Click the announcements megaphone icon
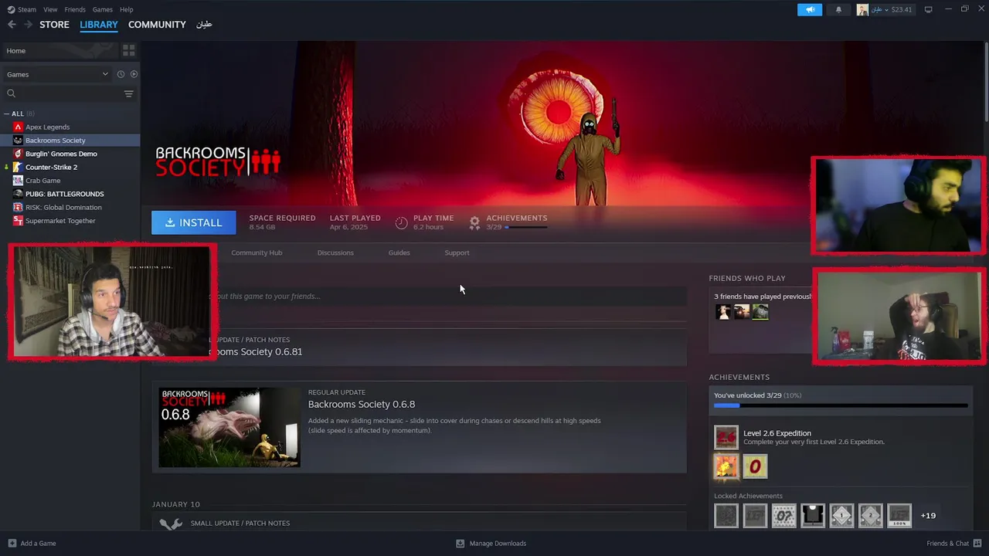This screenshot has width=989, height=556. tap(810, 10)
